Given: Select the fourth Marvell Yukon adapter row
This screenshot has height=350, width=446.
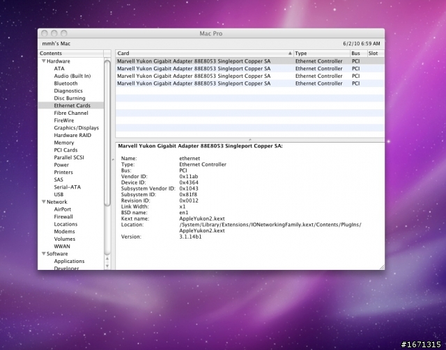Looking at the screenshot, I should pyautogui.click(x=249, y=83).
